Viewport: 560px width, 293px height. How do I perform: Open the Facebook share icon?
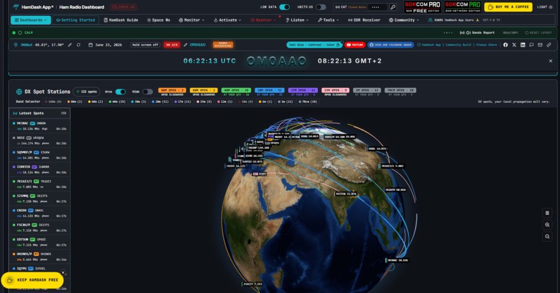[505, 45]
